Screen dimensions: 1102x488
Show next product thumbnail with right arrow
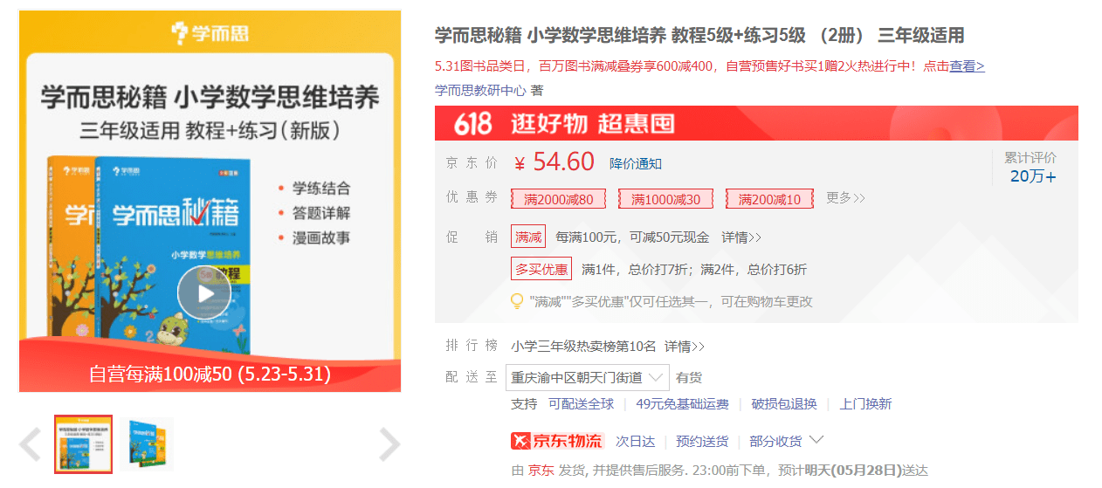click(x=389, y=444)
